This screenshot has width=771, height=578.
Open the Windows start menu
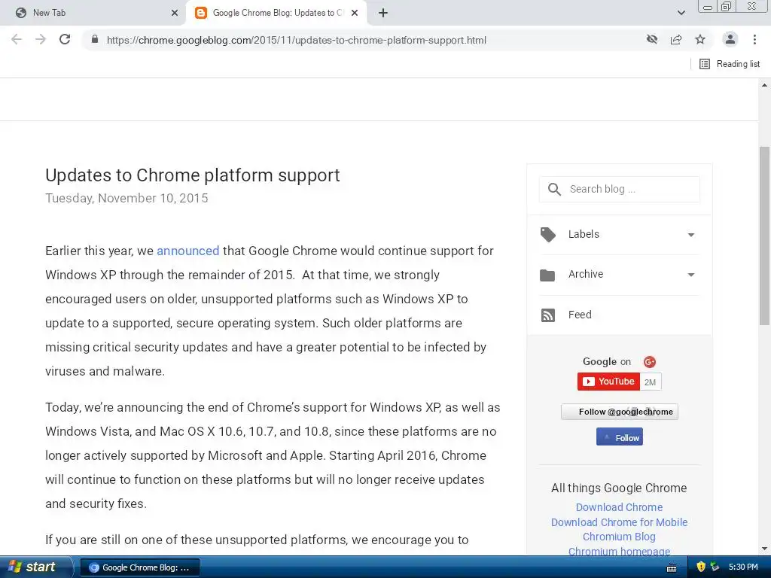point(35,567)
